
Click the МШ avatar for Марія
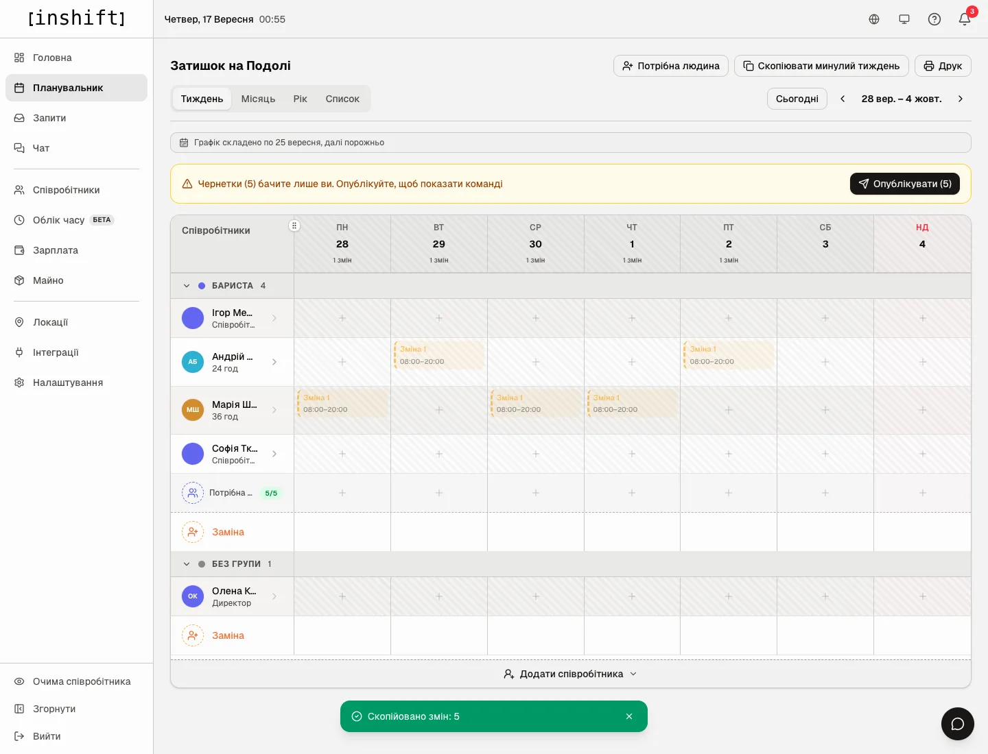pyautogui.click(x=193, y=410)
